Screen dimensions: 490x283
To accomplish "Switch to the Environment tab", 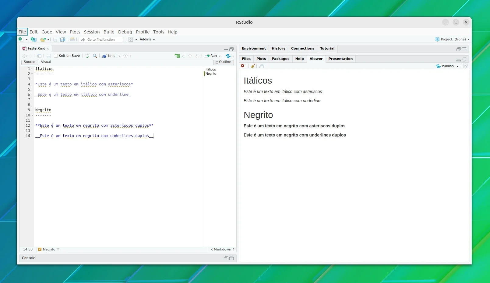I will [254, 49].
